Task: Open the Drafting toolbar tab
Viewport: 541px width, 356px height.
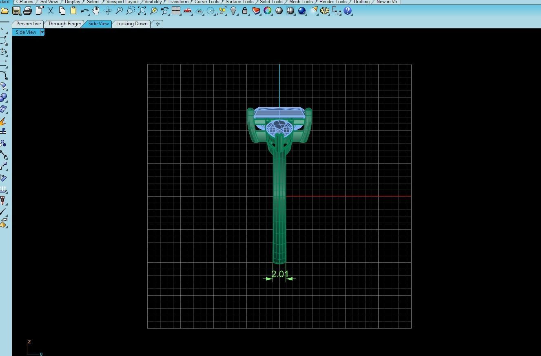Action: (361, 2)
